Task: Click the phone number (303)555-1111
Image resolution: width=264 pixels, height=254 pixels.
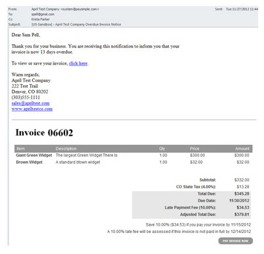Action: coord(26,97)
